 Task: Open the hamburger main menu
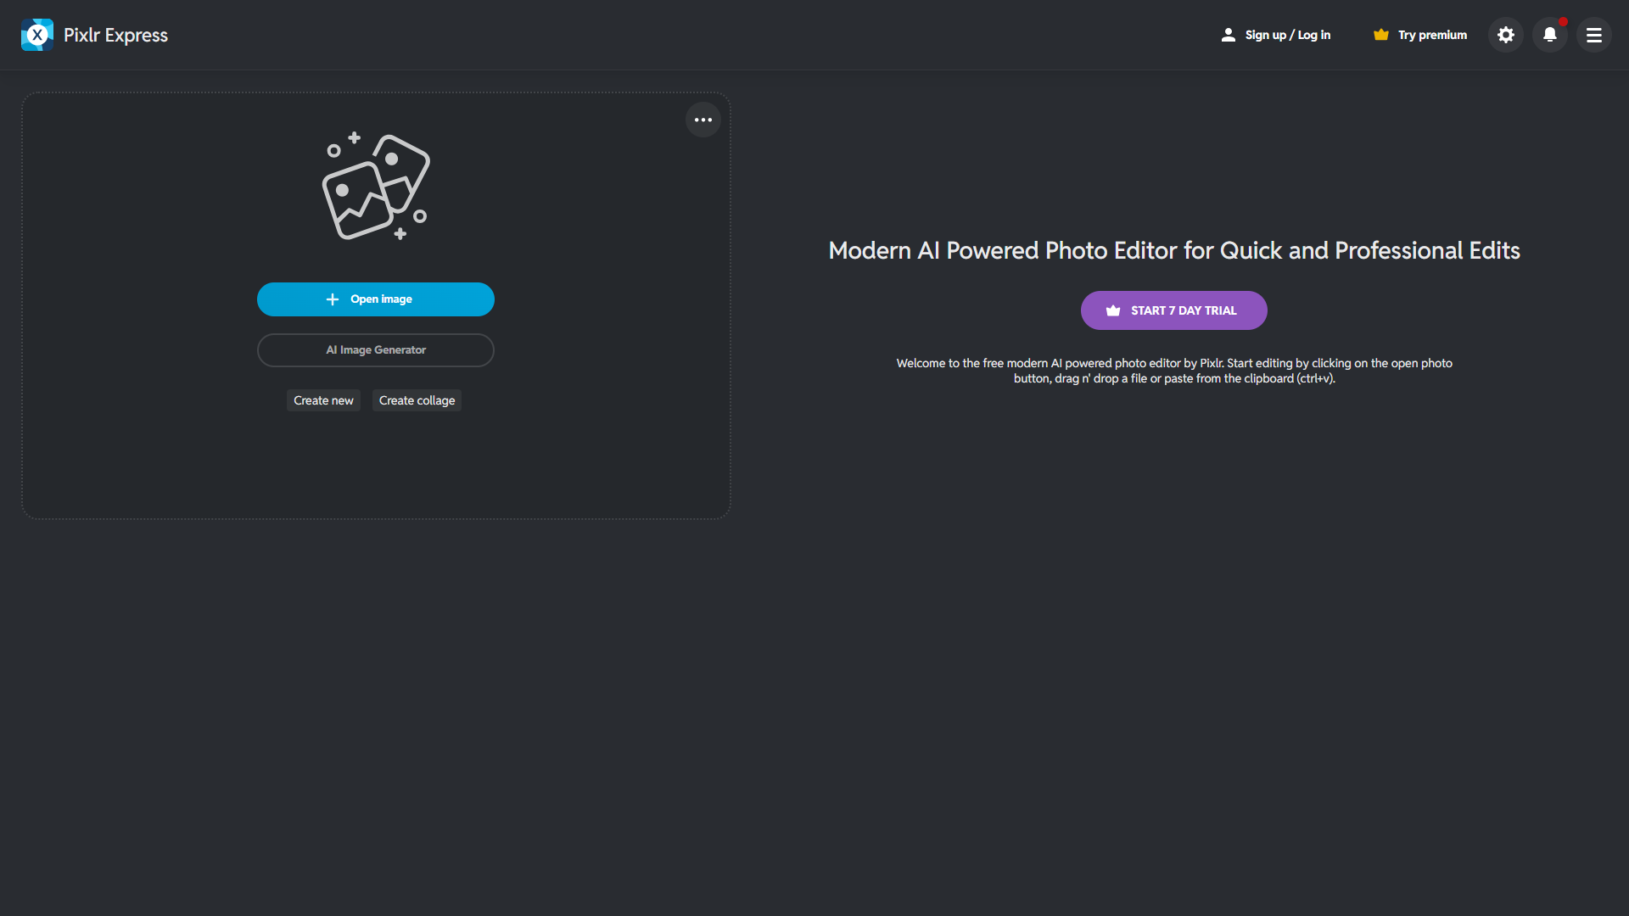click(1594, 35)
